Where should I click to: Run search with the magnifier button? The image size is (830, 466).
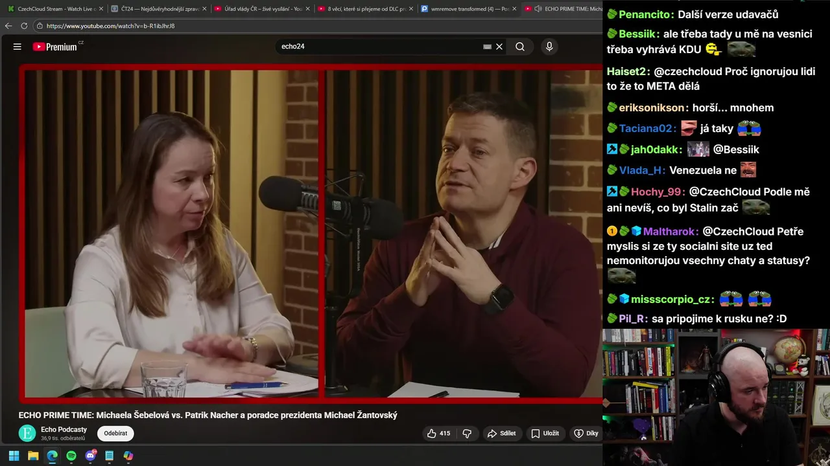click(520, 47)
